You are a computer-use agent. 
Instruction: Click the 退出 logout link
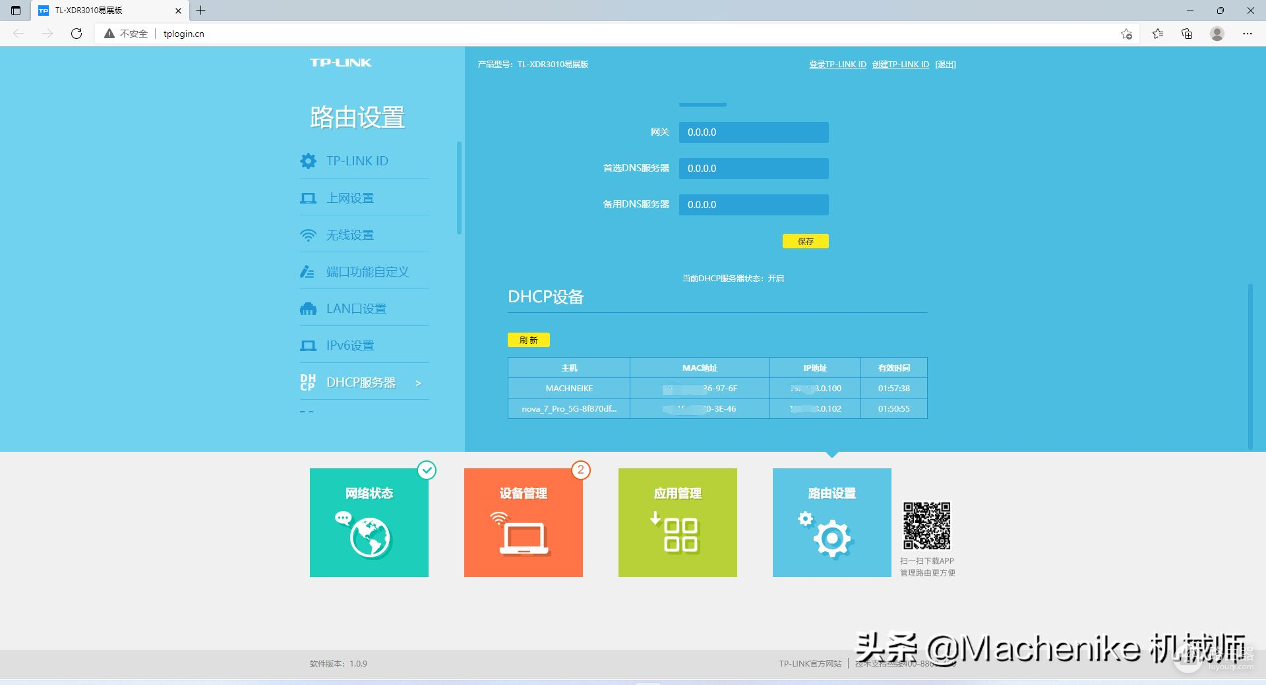click(946, 64)
